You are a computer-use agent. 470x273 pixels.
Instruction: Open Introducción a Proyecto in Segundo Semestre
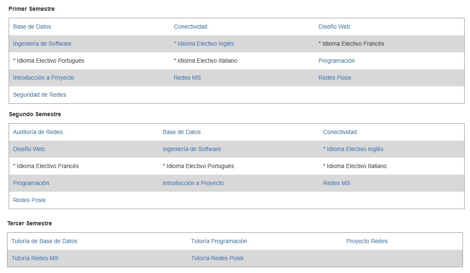pyautogui.click(x=193, y=183)
